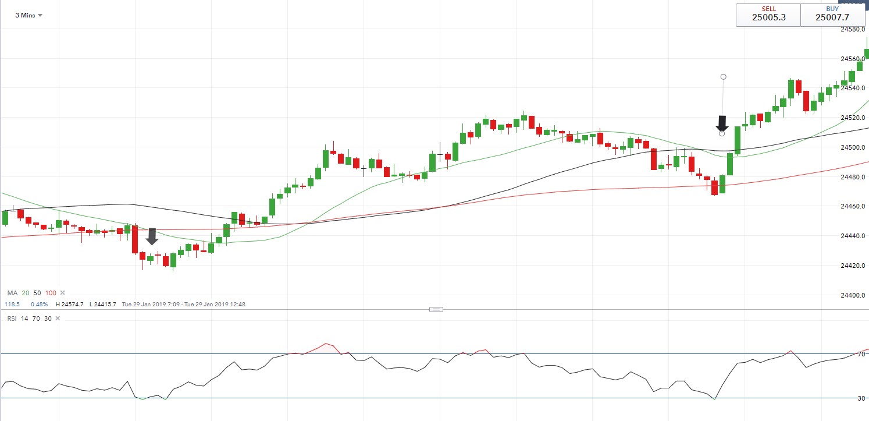Click the 24400.0 price axis label
The image size is (869, 421).
pos(854,296)
